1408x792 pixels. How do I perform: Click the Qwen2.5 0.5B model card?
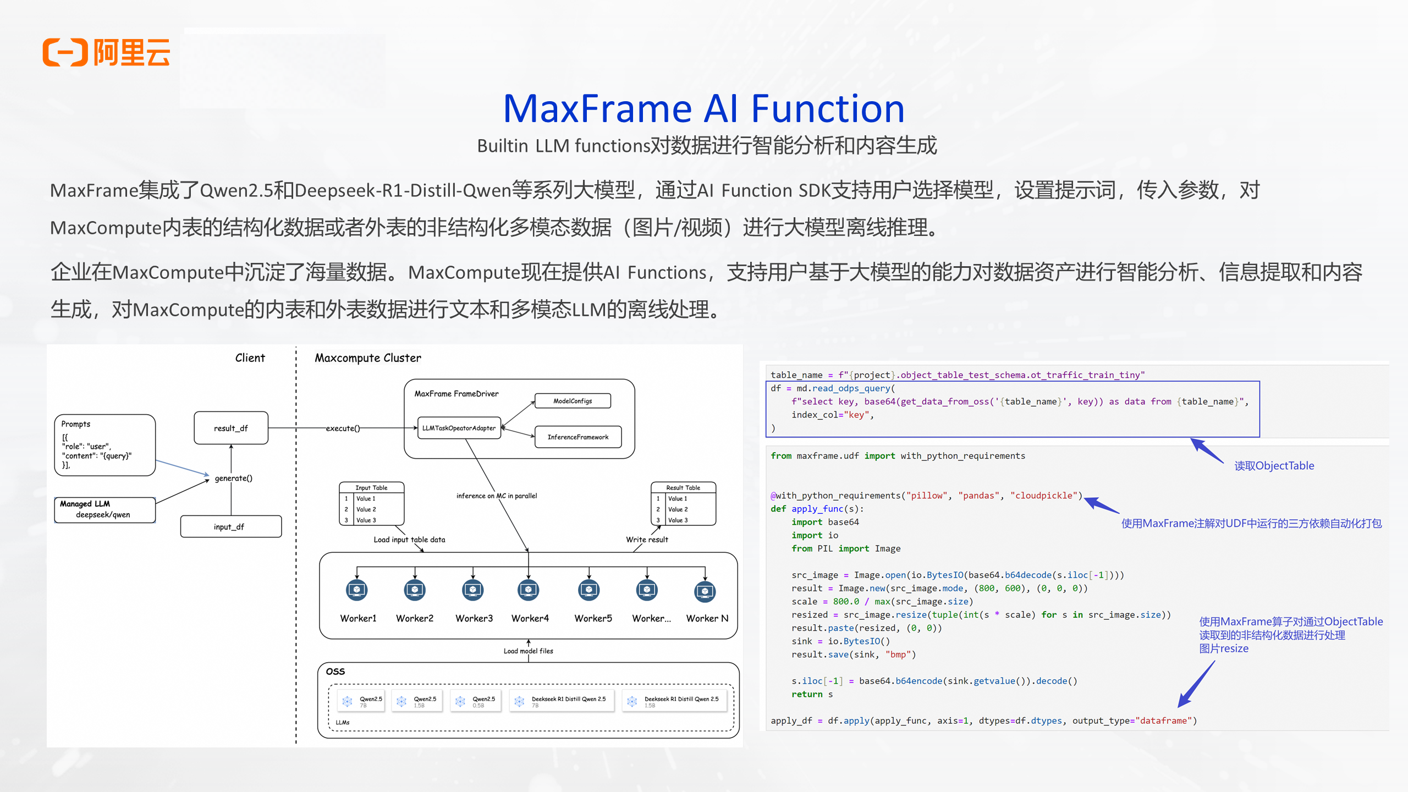[476, 701]
